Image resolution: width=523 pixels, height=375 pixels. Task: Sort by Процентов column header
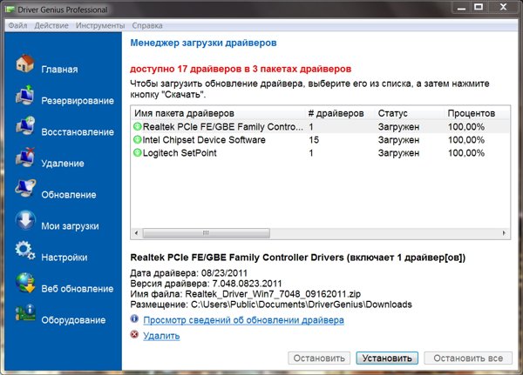click(x=476, y=113)
